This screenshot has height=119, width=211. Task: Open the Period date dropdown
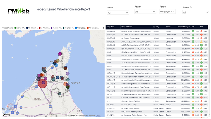pyautogui.click(x=167, y=12)
